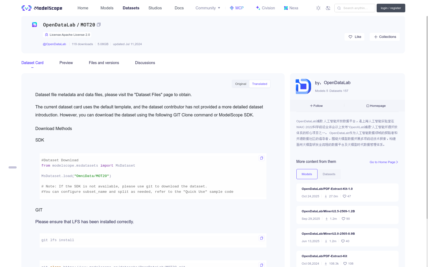Screen dimensions: 428x267
Task: Copy the git lfs install command
Action: pos(262,238)
